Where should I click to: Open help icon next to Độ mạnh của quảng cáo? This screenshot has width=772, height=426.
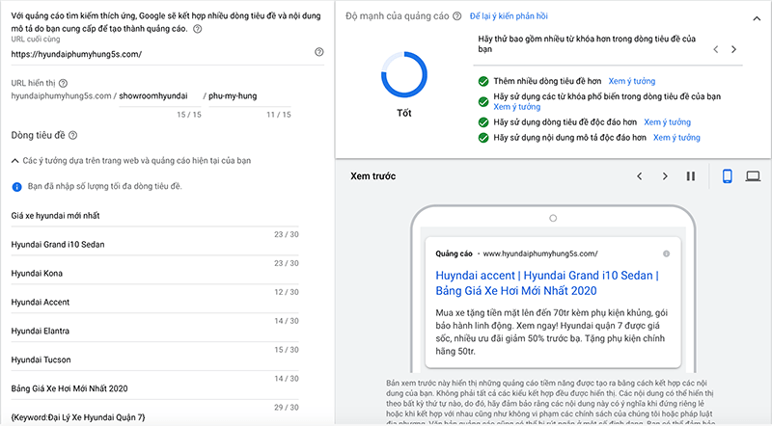(x=456, y=16)
